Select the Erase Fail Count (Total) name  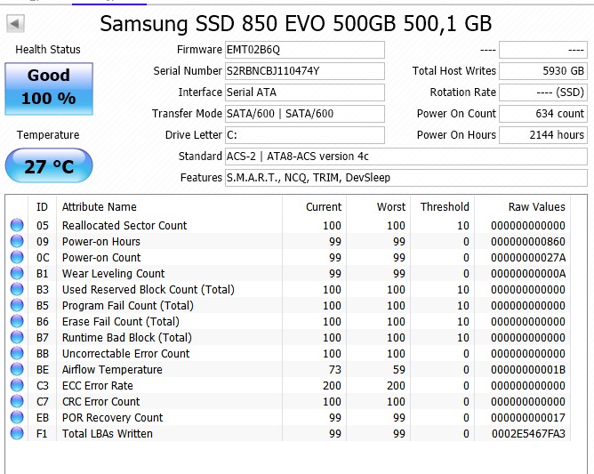(120, 321)
